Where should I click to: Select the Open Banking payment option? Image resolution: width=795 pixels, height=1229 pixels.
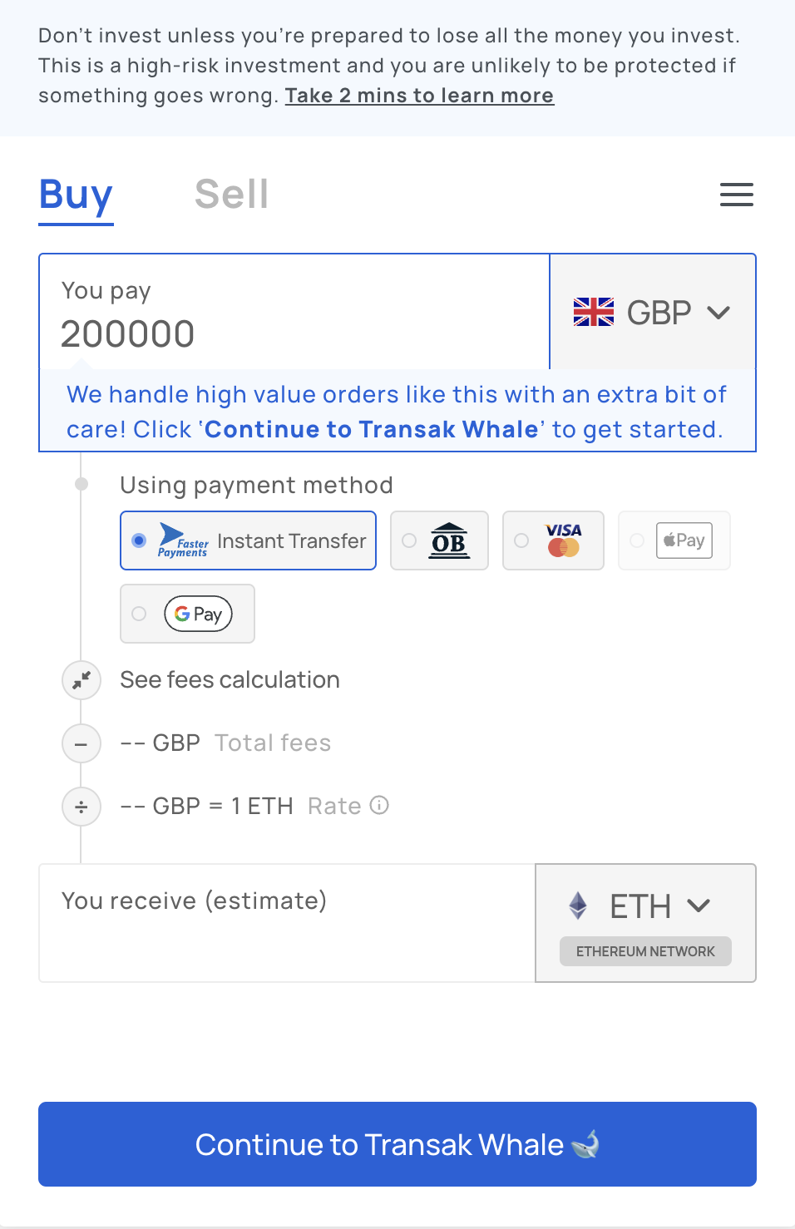tap(439, 540)
